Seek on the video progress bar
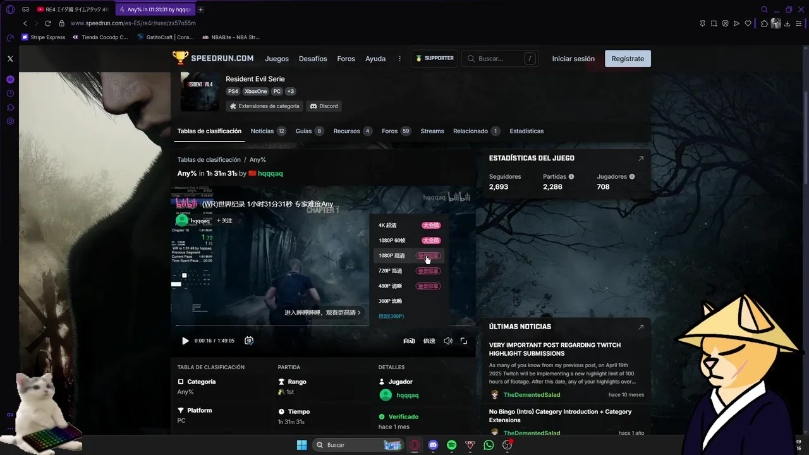Screen dimensions: 809x455 (323, 327)
